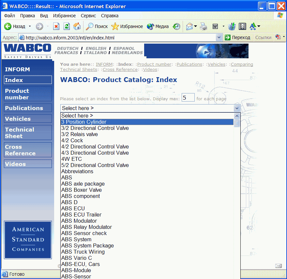This screenshot has width=287, height=279.
Task: Expand the Word edit dropdown arrow
Action: 223,26
